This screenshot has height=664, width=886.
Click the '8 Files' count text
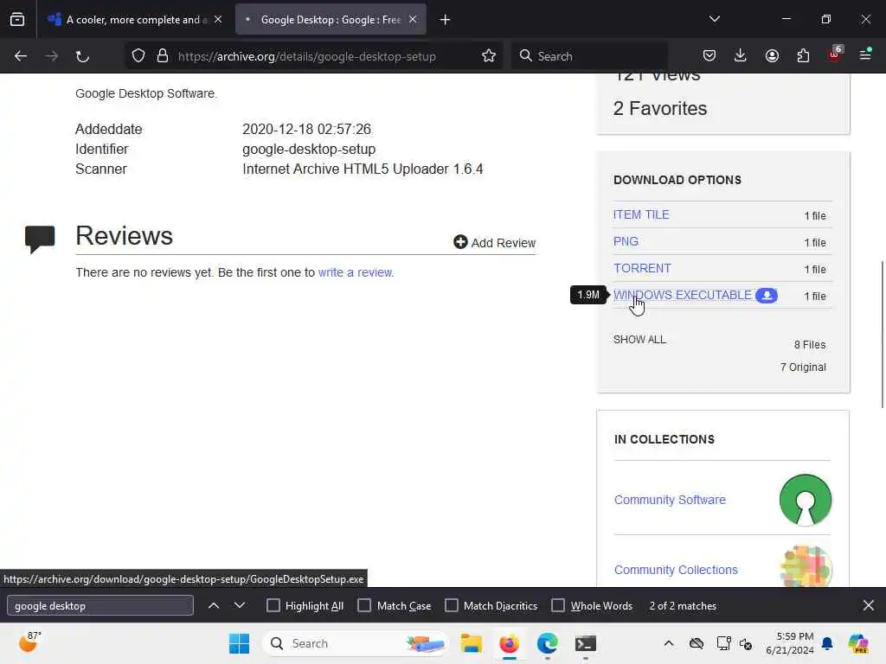pos(810,344)
